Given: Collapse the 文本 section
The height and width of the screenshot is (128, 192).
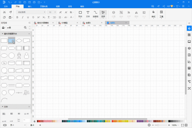Looking at the screenshot, I should click(3, 107).
